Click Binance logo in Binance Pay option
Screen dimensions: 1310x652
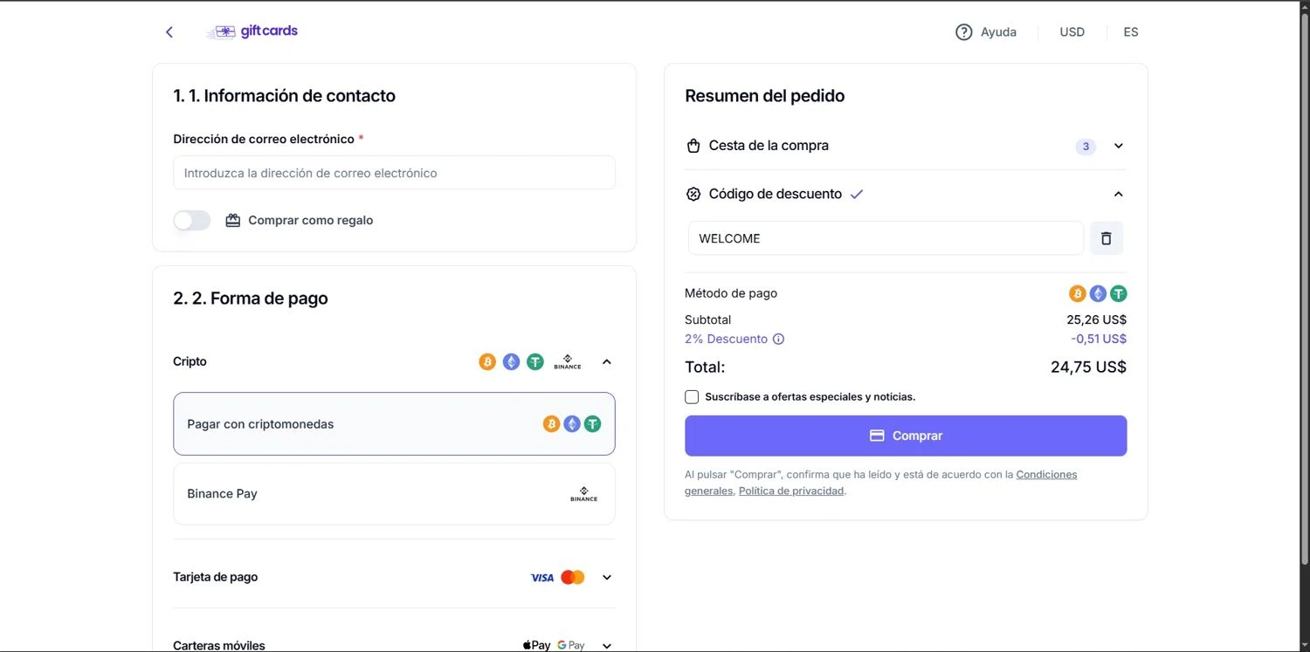(x=583, y=494)
